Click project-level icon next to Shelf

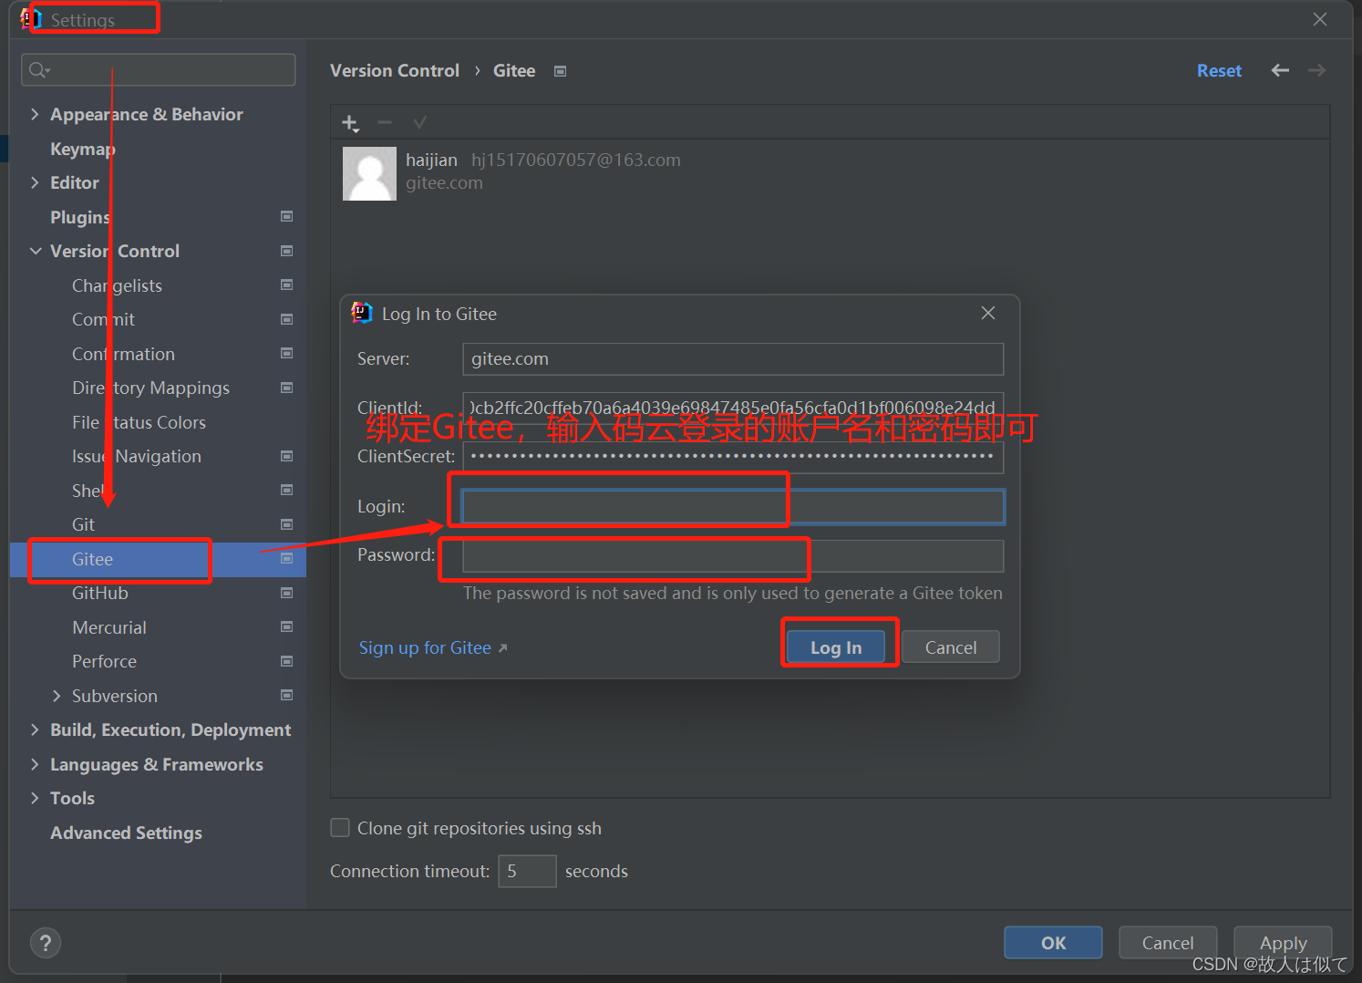(286, 490)
